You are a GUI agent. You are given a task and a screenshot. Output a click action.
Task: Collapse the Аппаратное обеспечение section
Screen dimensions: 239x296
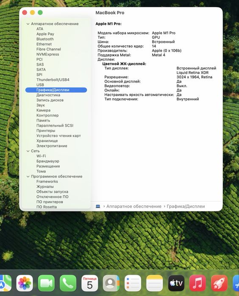tap(28, 24)
